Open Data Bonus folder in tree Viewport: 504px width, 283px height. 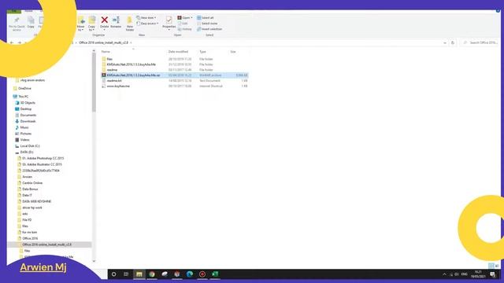coord(28,189)
